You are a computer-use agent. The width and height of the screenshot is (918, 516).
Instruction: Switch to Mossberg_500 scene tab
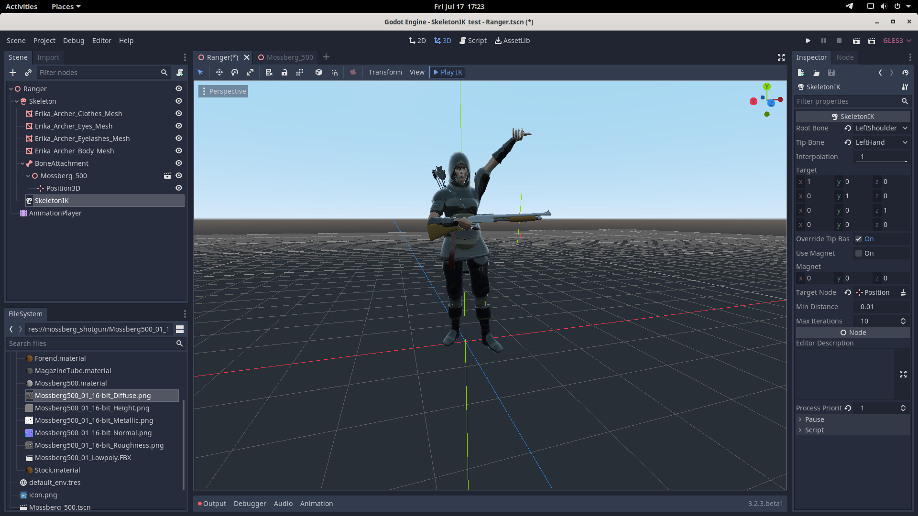click(x=285, y=57)
